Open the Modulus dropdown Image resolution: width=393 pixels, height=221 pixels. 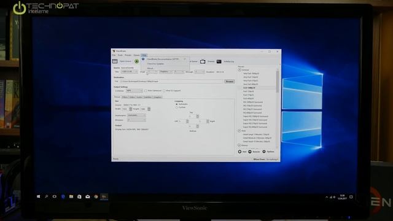point(136,120)
